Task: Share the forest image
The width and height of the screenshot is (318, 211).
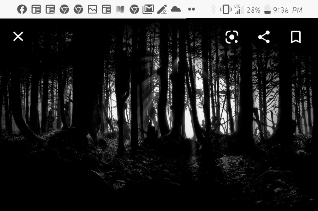Action: [x=264, y=37]
